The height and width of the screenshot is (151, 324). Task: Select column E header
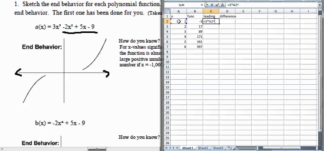tap(243, 11)
